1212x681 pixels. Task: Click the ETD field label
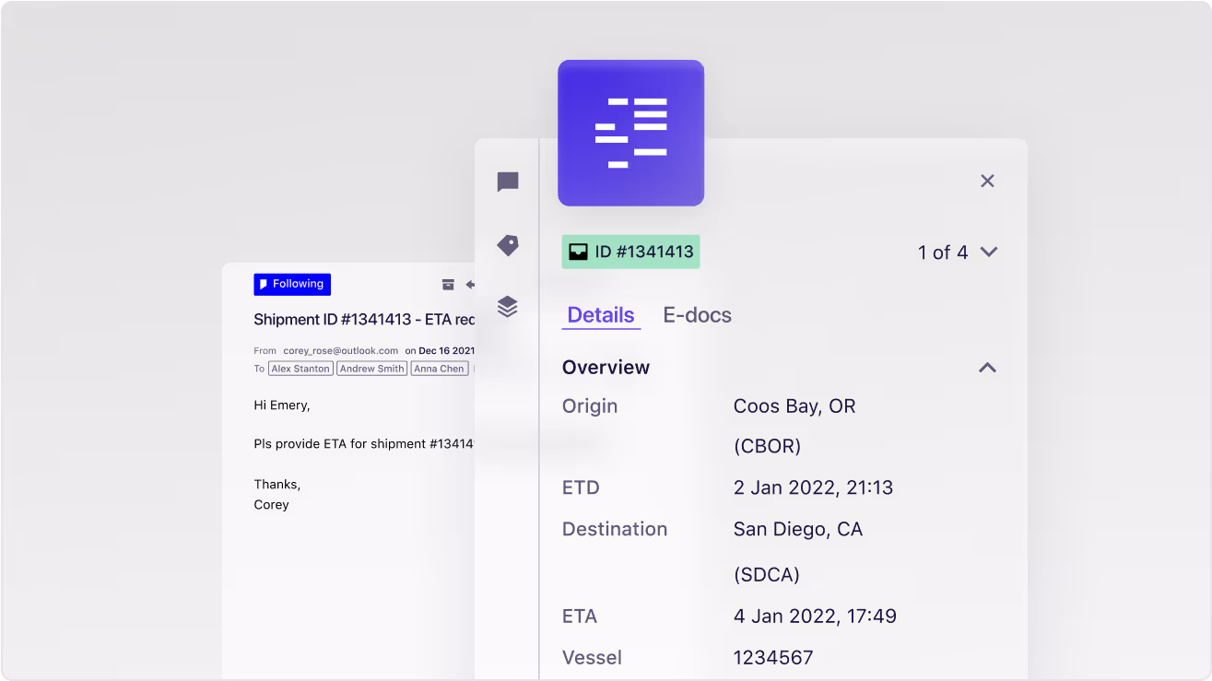[581, 487]
